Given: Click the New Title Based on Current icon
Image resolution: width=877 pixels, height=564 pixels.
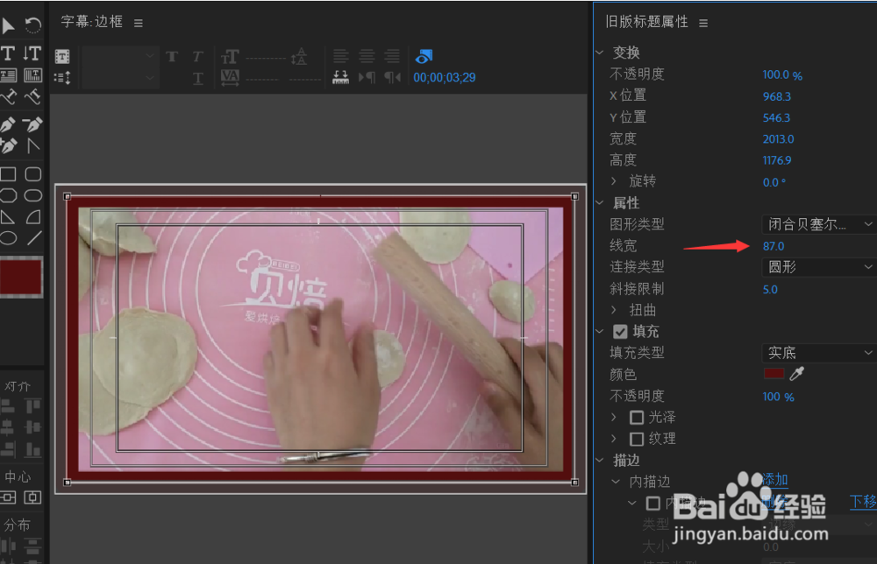Looking at the screenshot, I should click(62, 56).
